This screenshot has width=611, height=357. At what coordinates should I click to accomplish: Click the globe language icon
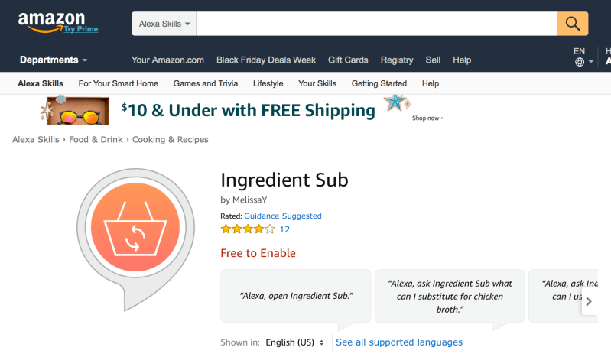click(x=580, y=62)
